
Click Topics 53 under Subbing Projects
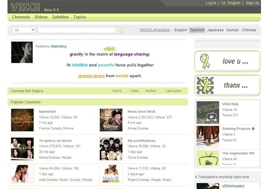point(229,140)
